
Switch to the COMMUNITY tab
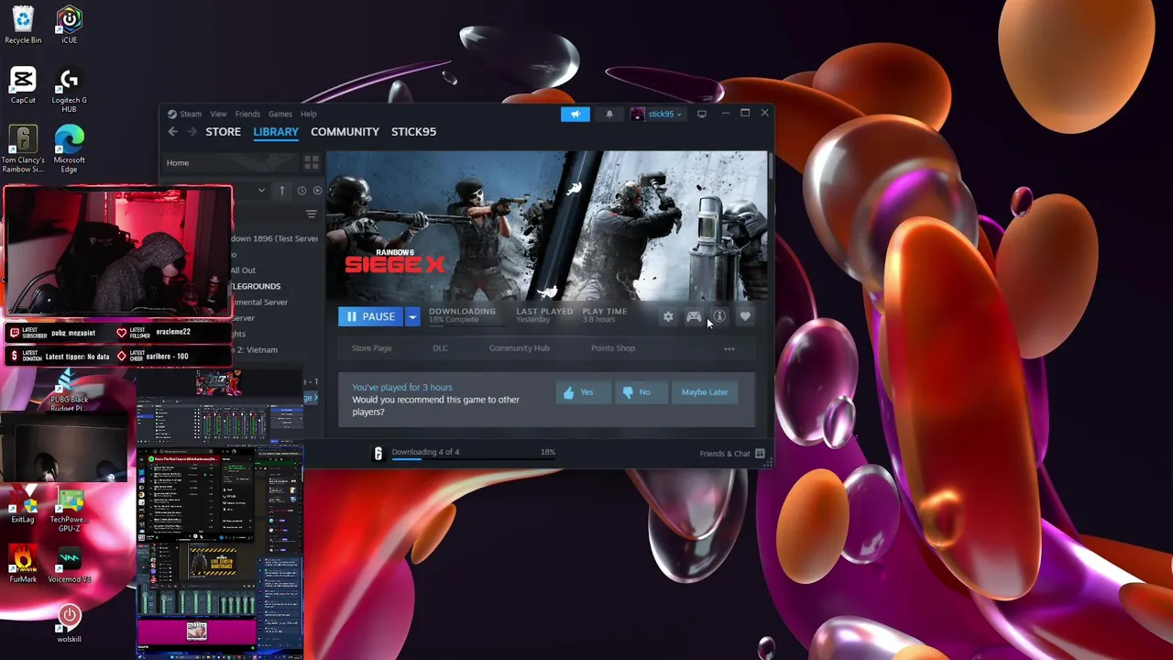345,132
